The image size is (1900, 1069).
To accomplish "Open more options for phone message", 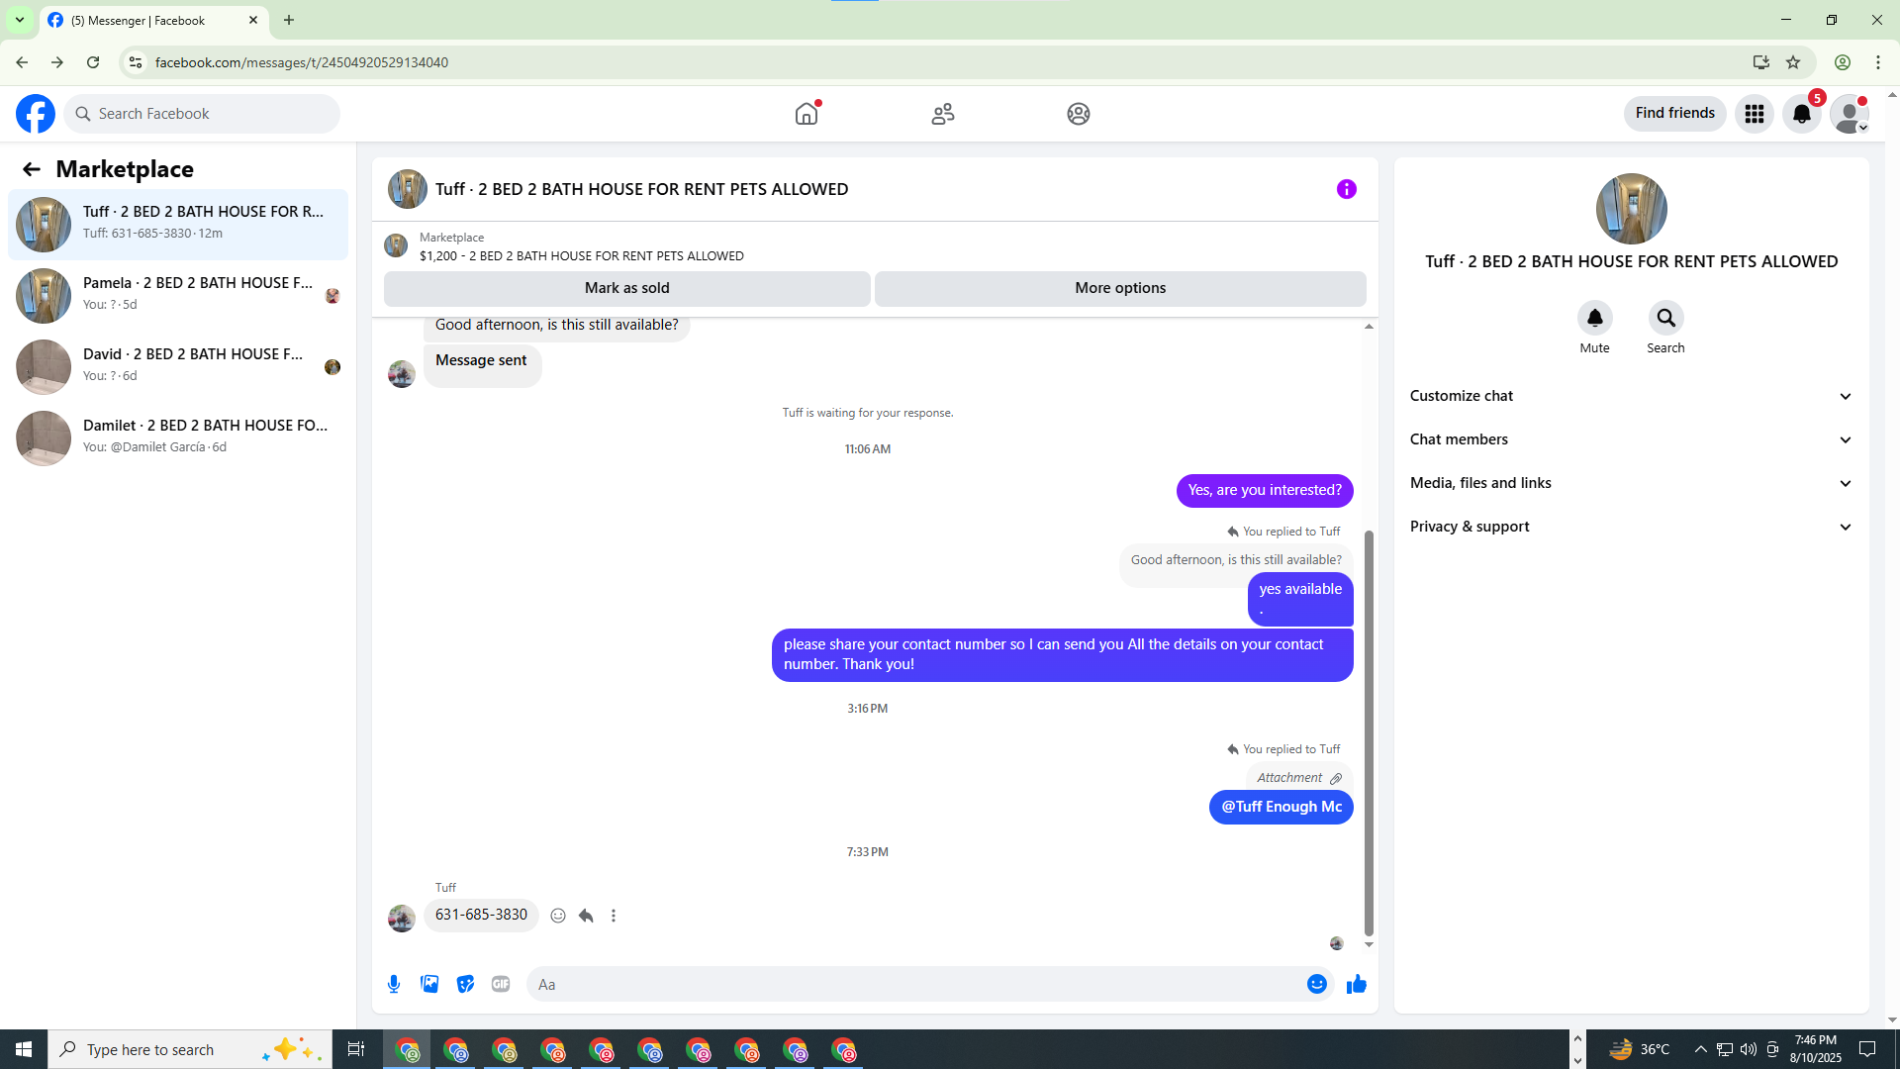I will click(614, 916).
